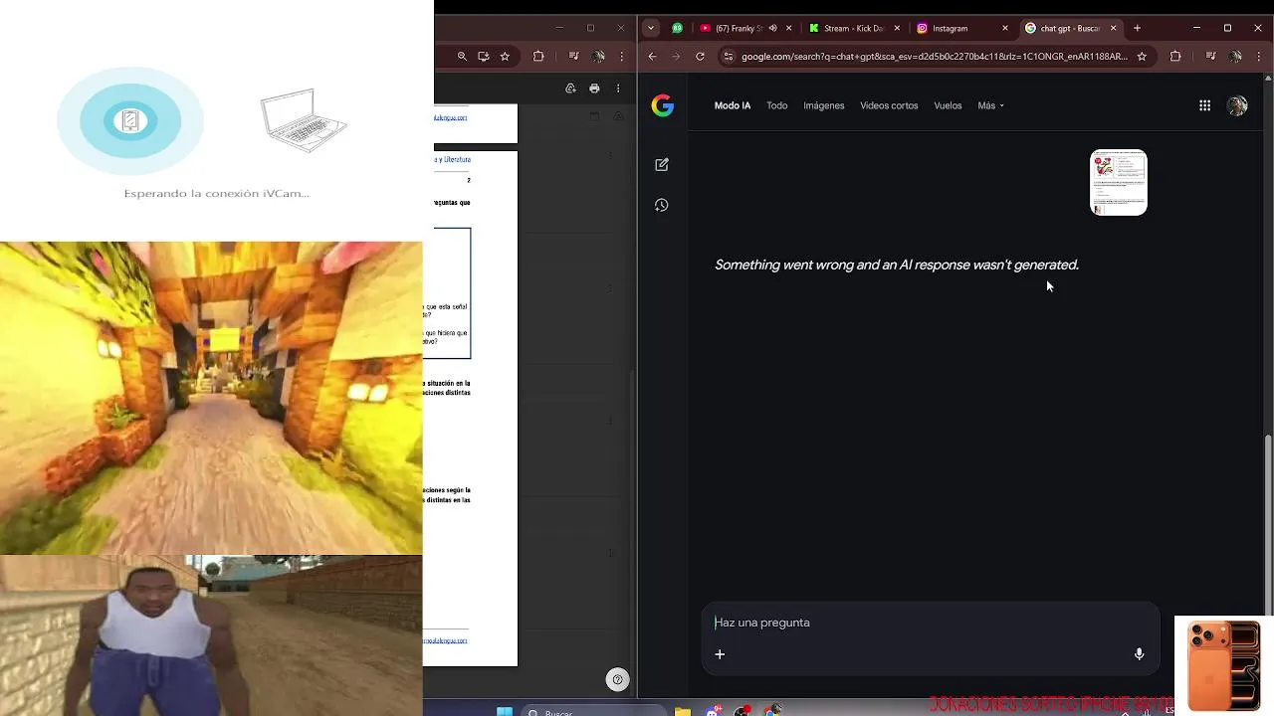Click the Haz una pregunta input field

coord(931,623)
